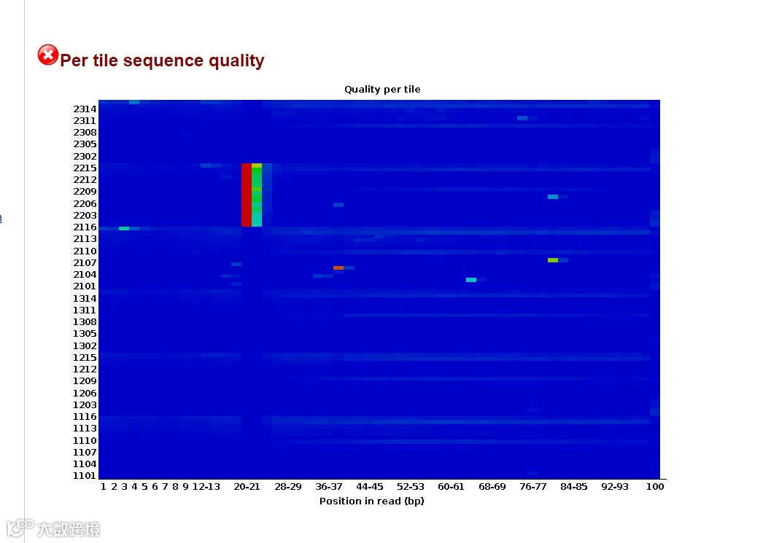The image size is (771, 543).
Task: Click x-axis position label 36-37
Action: click(329, 487)
